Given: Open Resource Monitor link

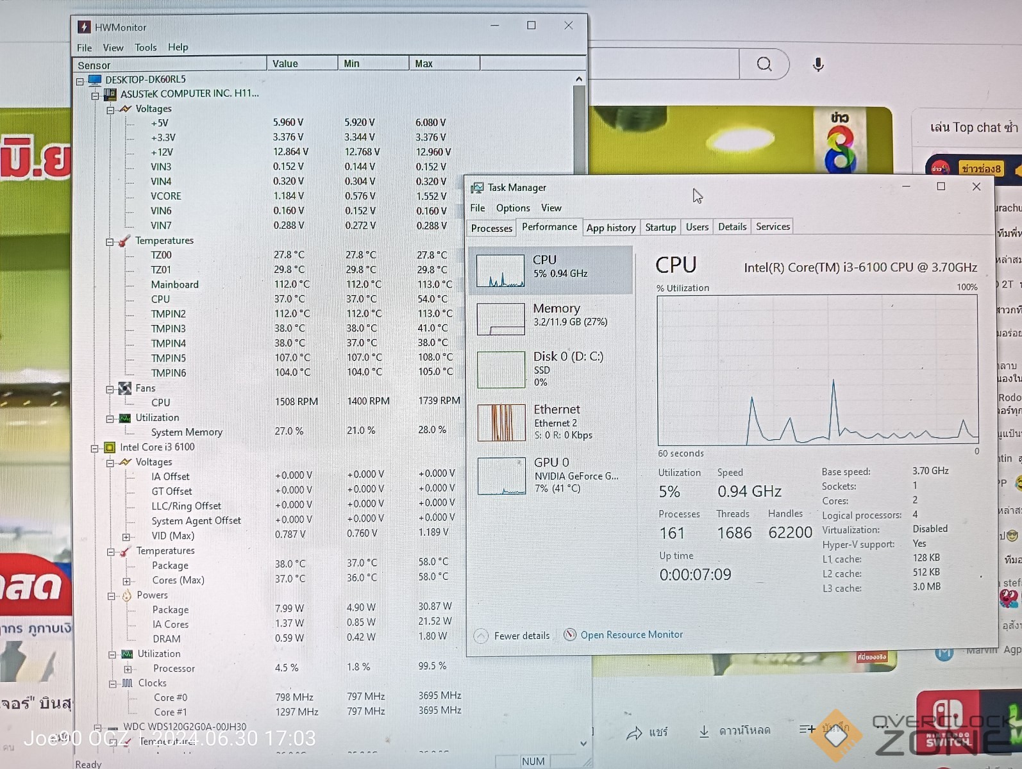Looking at the screenshot, I should click(631, 634).
